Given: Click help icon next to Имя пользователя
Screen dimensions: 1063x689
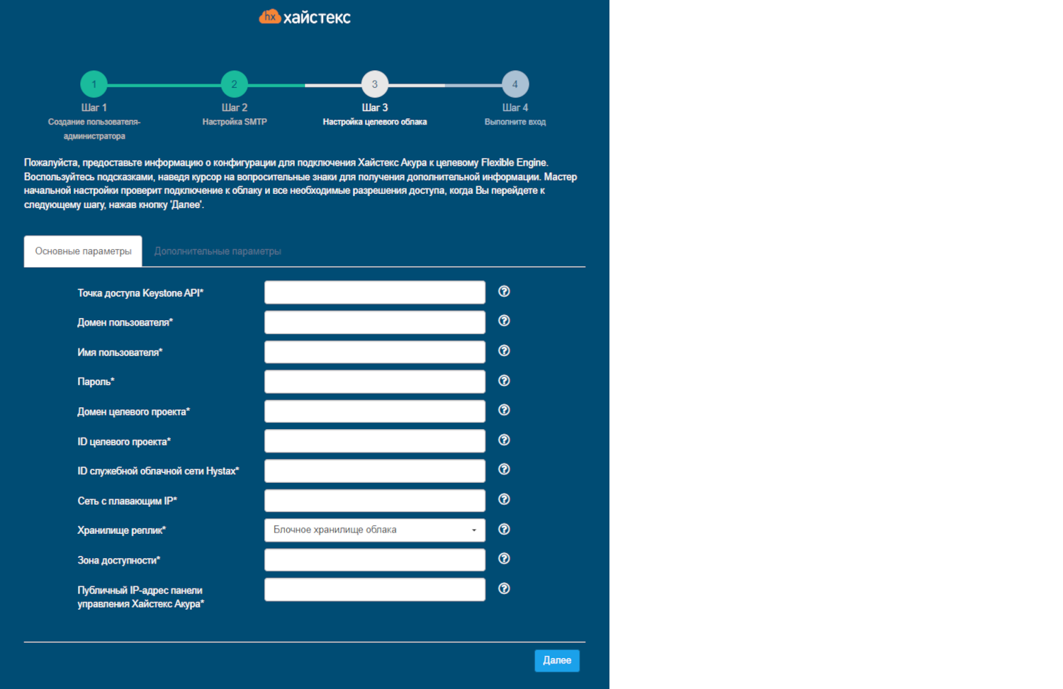Looking at the screenshot, I should tap(504, 351).
